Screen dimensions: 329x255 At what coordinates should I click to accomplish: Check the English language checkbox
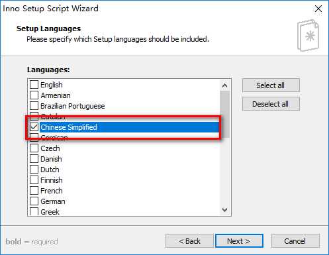(x=34, y=84)
